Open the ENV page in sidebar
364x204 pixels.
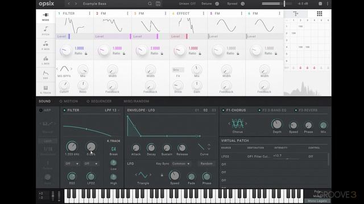coord(45,74)
